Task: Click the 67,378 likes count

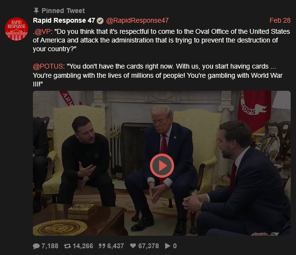Action: tap(148, 246)
